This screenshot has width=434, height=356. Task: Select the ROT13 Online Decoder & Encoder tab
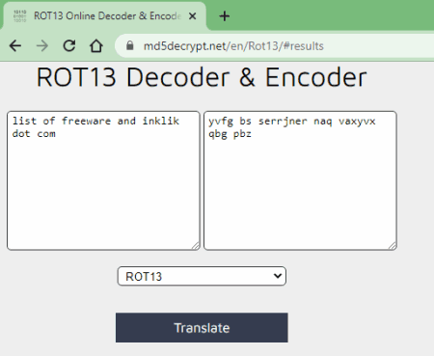click(x=105, y=15)
